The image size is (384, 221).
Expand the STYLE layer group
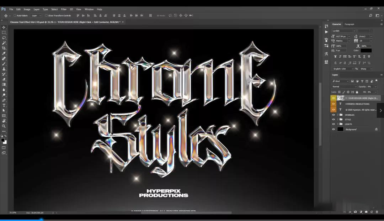337,120
